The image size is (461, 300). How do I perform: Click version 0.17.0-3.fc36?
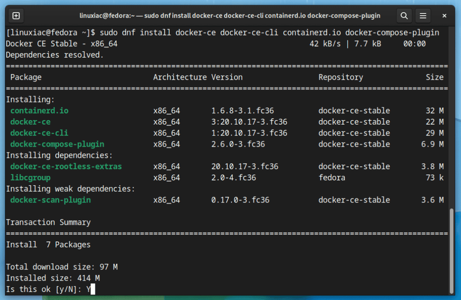tap(240, 200)
